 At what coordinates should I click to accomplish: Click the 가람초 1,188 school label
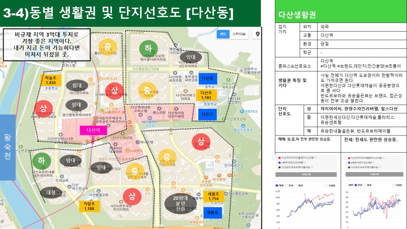89,206
